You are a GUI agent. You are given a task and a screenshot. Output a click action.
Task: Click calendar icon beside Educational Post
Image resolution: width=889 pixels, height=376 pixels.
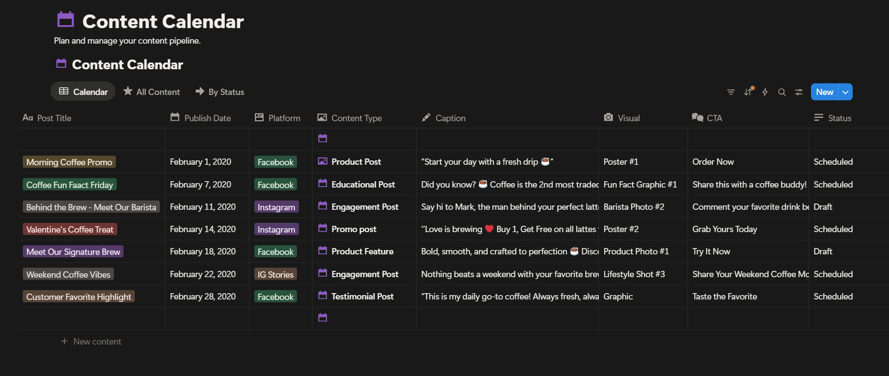tap(323, 184)
